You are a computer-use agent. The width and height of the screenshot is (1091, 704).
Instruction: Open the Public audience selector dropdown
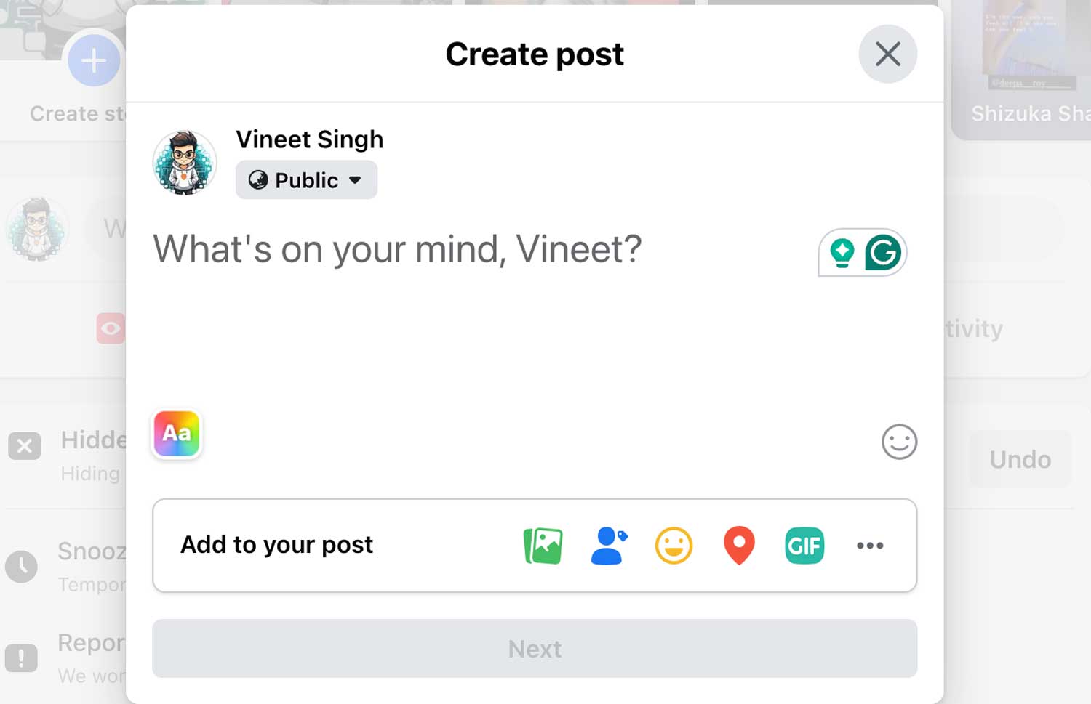pos(305,180)
